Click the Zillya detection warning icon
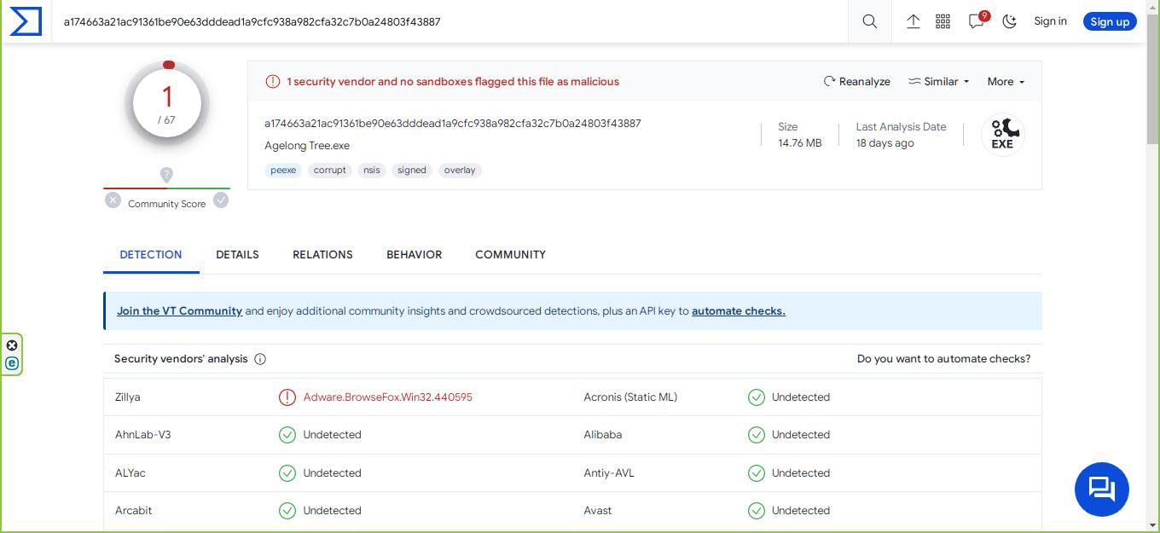 [287, 397]
